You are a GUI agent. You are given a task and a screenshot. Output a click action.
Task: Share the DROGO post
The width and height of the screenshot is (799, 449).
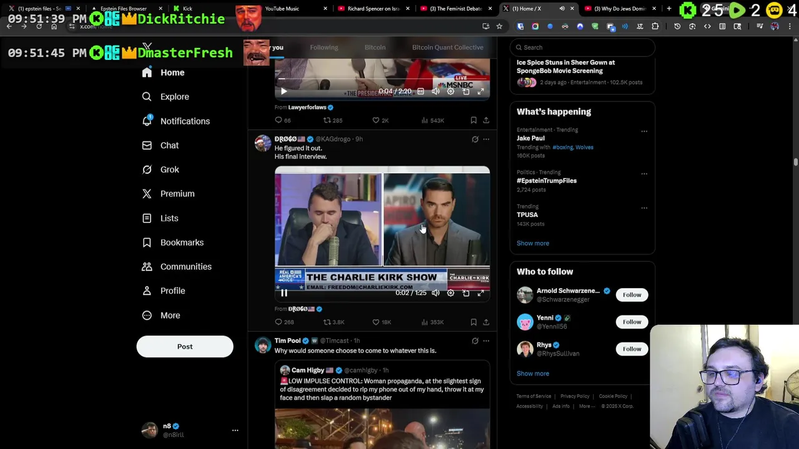(x=486, y=322)
